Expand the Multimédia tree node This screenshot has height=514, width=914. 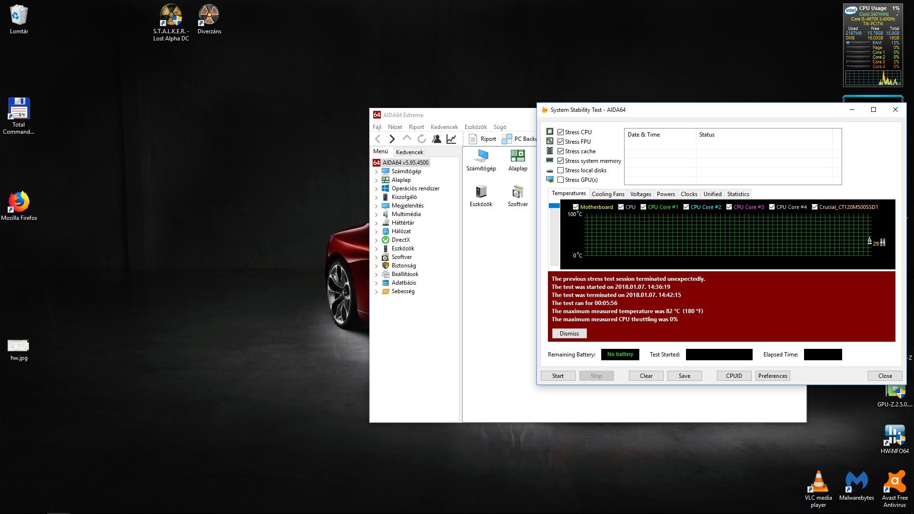(x=376, y=215)
